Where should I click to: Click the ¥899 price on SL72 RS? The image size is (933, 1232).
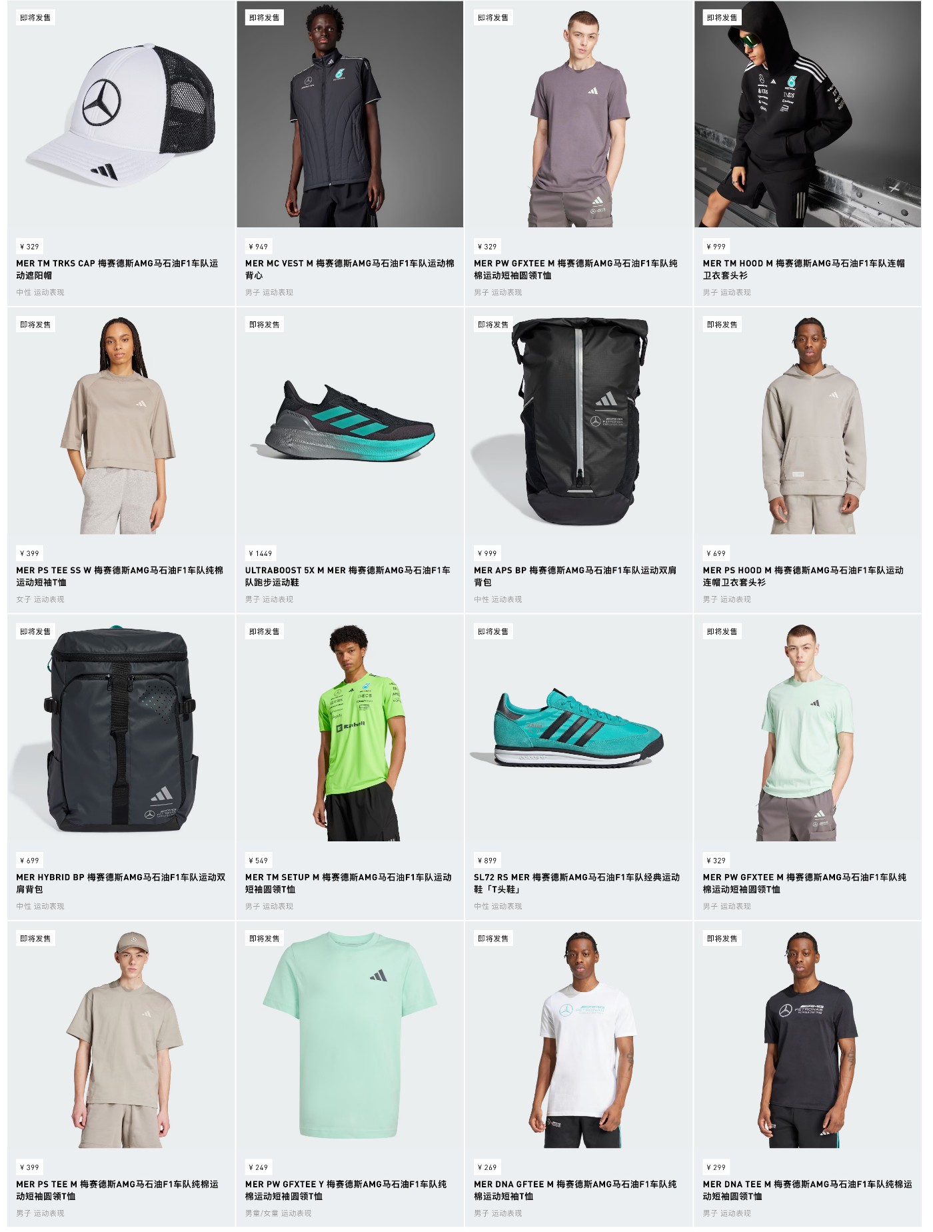click(x=487, y=861)
